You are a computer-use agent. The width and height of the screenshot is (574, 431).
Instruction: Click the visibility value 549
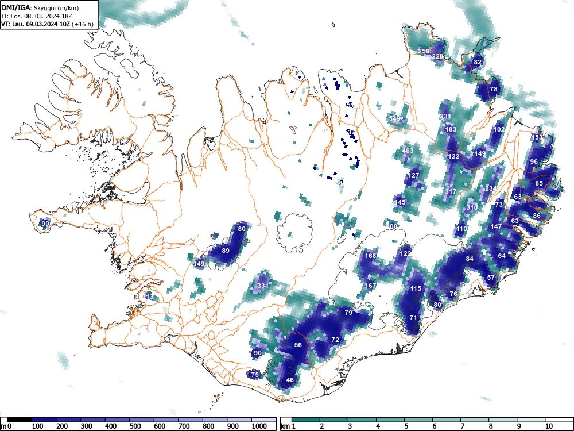click(395, 118)
